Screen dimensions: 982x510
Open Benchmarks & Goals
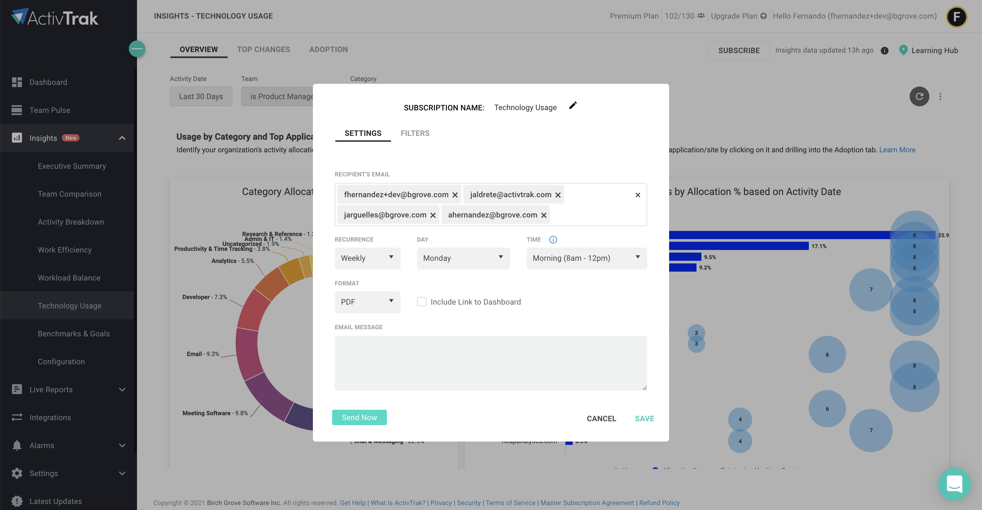pyautogui.click(x=74, y=334)
